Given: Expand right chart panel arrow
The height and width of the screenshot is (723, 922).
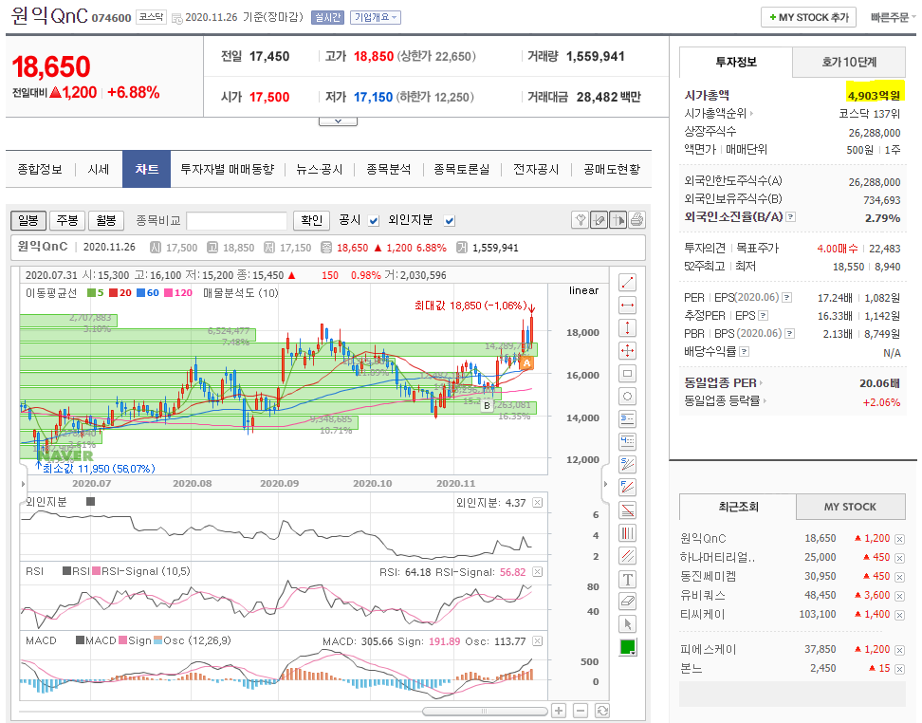Looking at the screenshot, I should pos(605,484).
